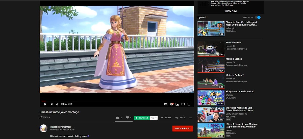Click the video description text 'This took me sooo long'

70,136
